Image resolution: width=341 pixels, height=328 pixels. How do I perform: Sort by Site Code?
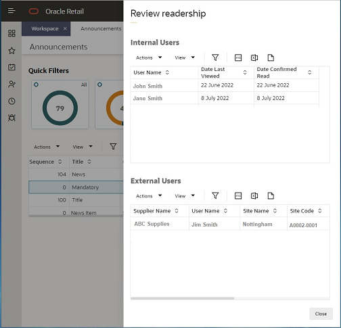point(320,211)
